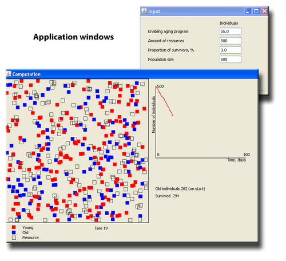This screenshot has width=286, height=261.
Task: Click the Amount of resources field
Action: click(231, 41)
